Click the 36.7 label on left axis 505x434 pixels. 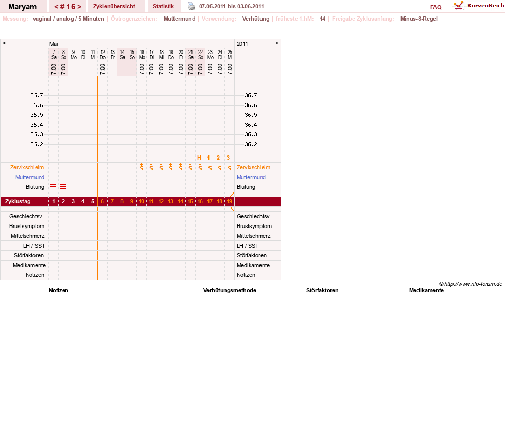(x=37, y=95)
